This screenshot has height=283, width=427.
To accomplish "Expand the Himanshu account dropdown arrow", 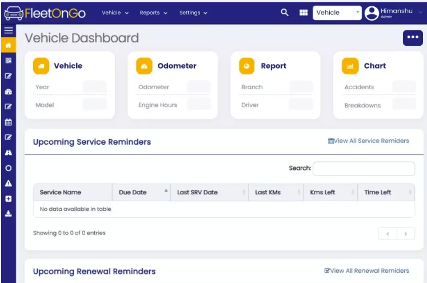I will point(421,13).
